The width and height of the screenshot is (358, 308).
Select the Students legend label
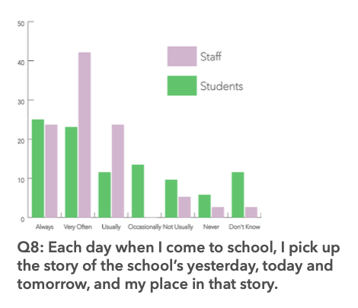(222, 86)
